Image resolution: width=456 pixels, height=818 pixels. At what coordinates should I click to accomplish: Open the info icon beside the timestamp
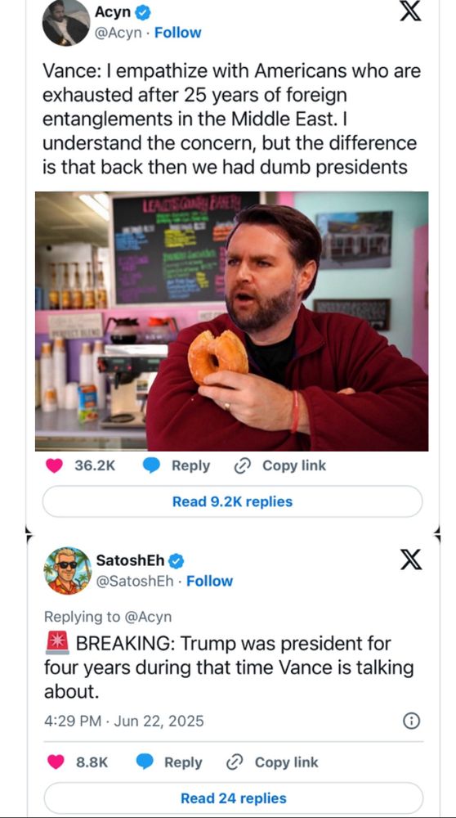point(412,721)
